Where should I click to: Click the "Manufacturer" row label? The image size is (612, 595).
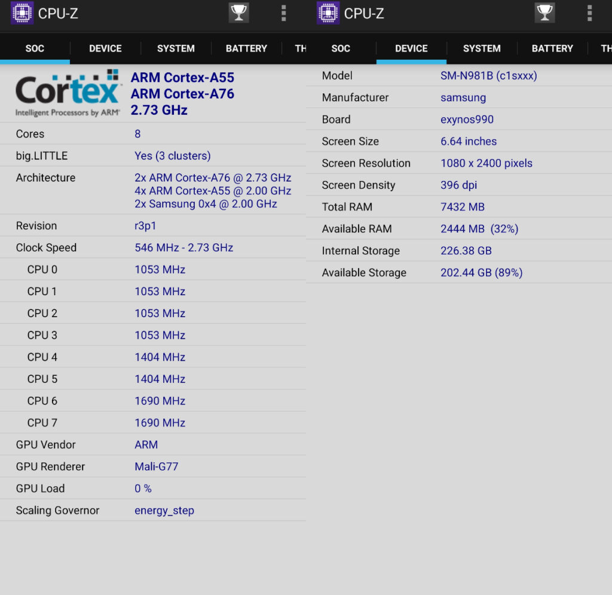[x=355, y=97]
